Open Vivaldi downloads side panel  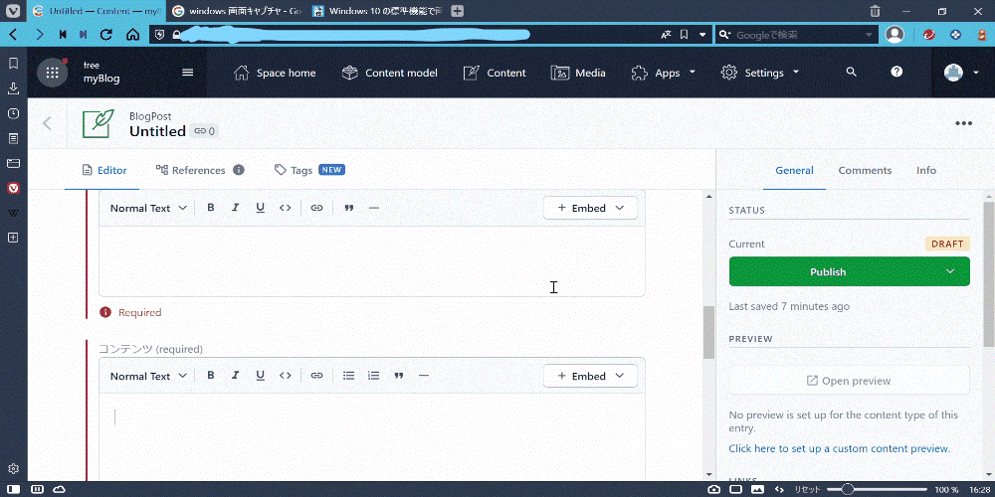coord(13,88)
